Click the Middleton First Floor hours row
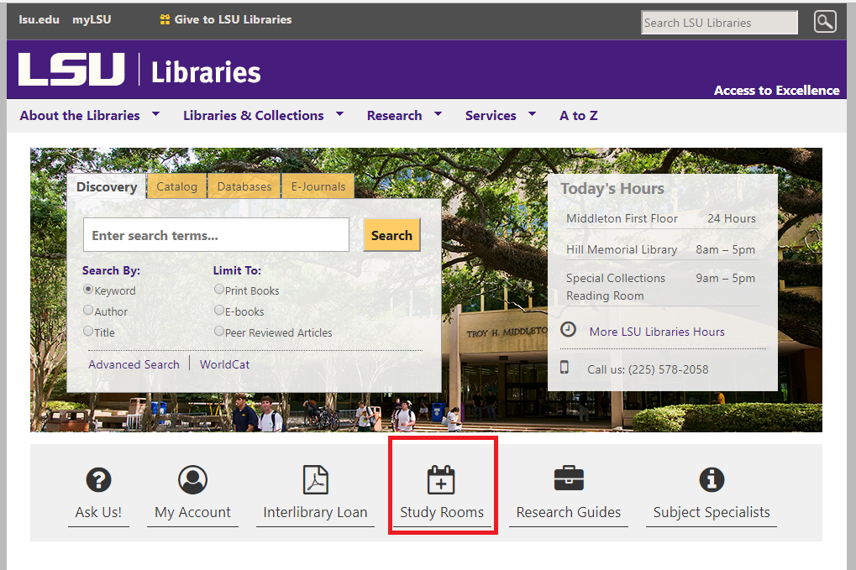Screen dimensions: 856x570 (x=660, y=219)
